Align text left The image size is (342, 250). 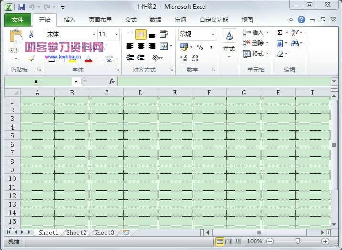130,46
